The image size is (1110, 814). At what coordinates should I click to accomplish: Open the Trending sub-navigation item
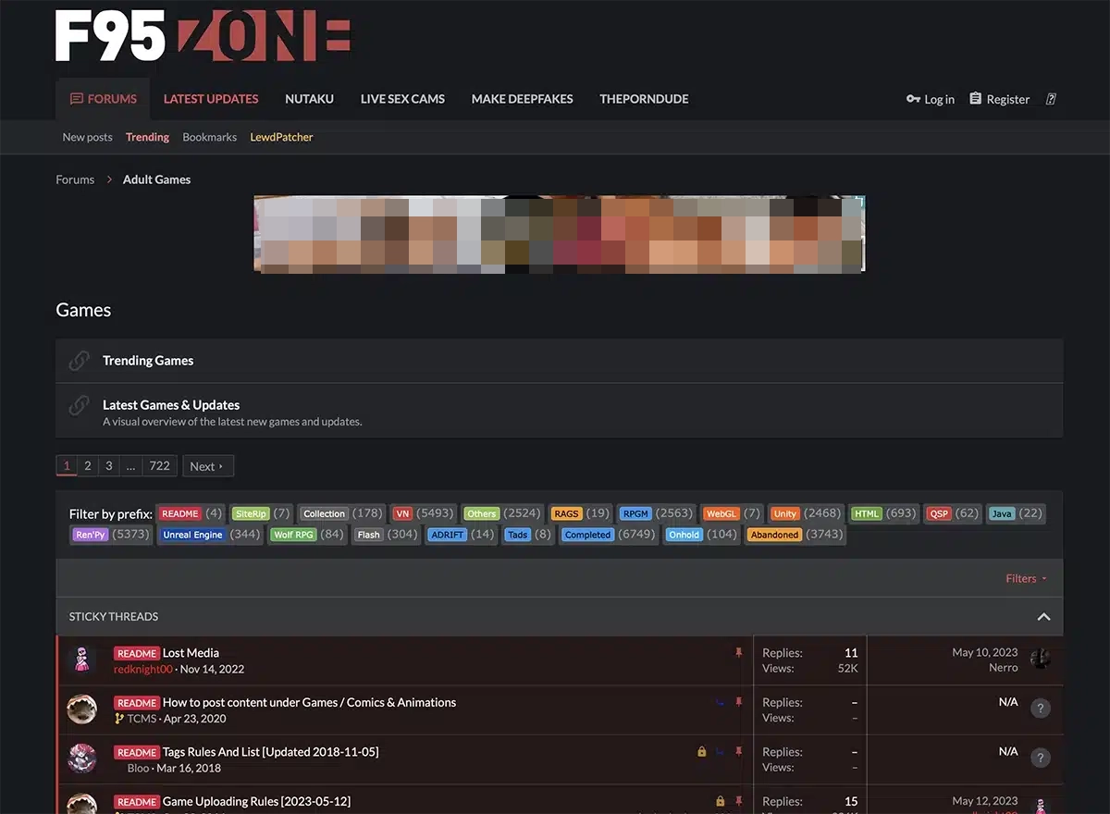coord(146,137)
